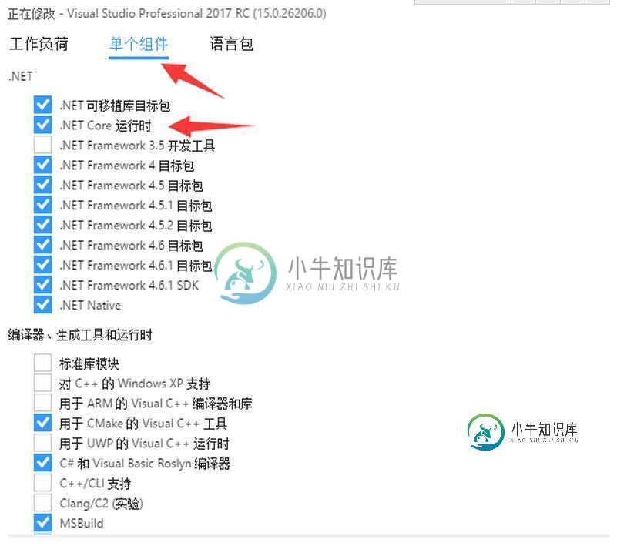Enable 用于 UWP 的 Visual C++ 运行时
Image resolution: width=617 pixels, height=546 pixels.
(42, 444)
